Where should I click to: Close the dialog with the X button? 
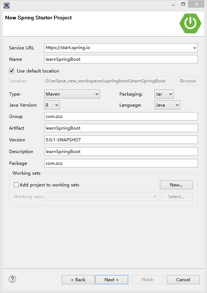(x=196, y=4)
